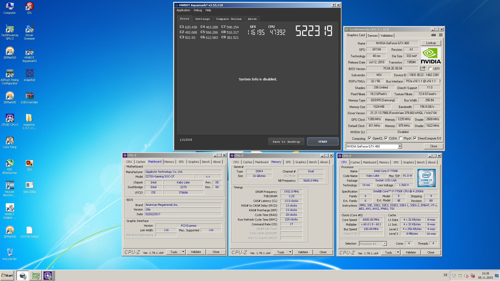Click DE language indicator in taskbar
Image resolution: width=500 pixels, height=281 pixels.
point(446,275)
